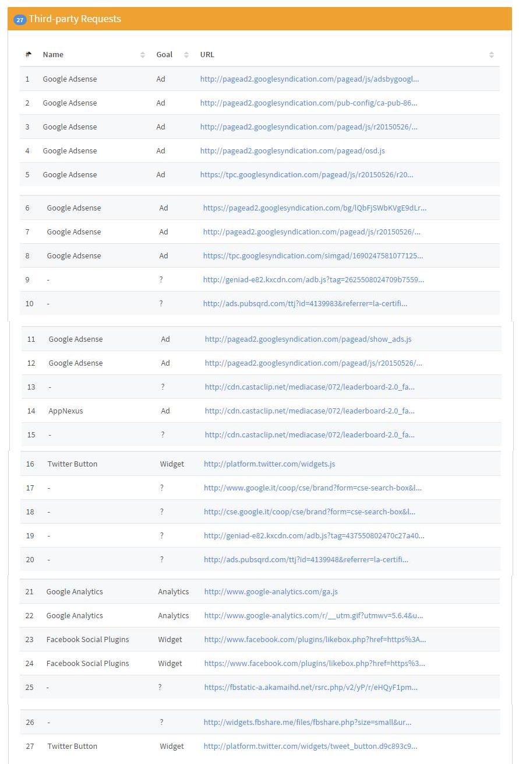Screen dimensions: 519x764
Task: Open the adsbygoogle script link in row 1
Action: click(309, 79)
